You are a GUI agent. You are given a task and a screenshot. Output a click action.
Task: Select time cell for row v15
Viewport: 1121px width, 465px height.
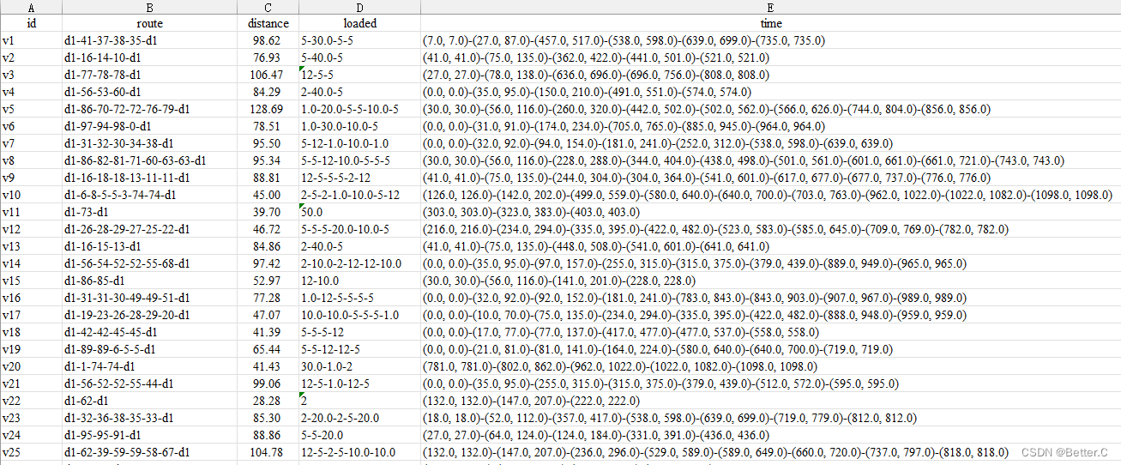tap(770, 281)
